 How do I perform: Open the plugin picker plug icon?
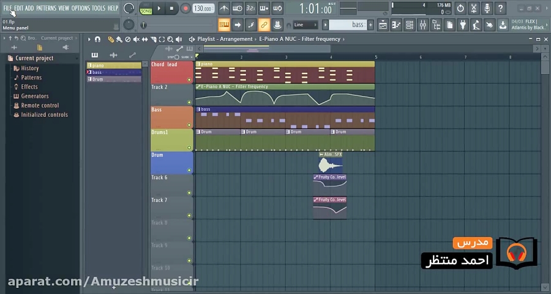point(463,25)
